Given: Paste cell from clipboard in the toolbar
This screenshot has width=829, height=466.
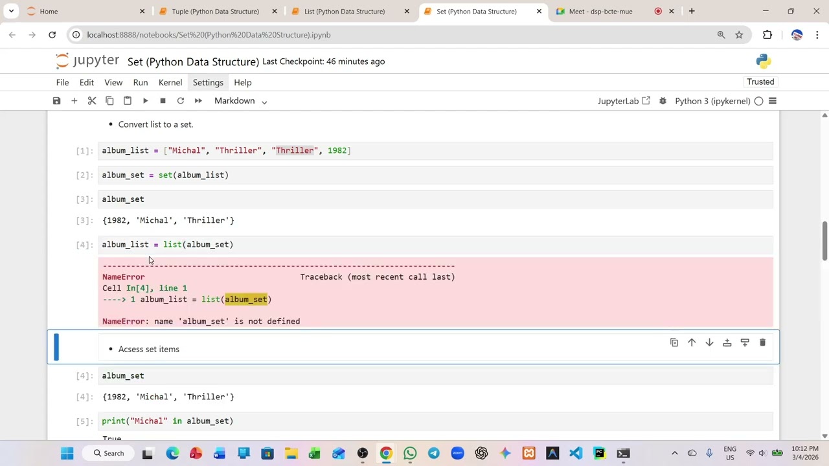Looking at the screenshot, I should pos(128,101).
